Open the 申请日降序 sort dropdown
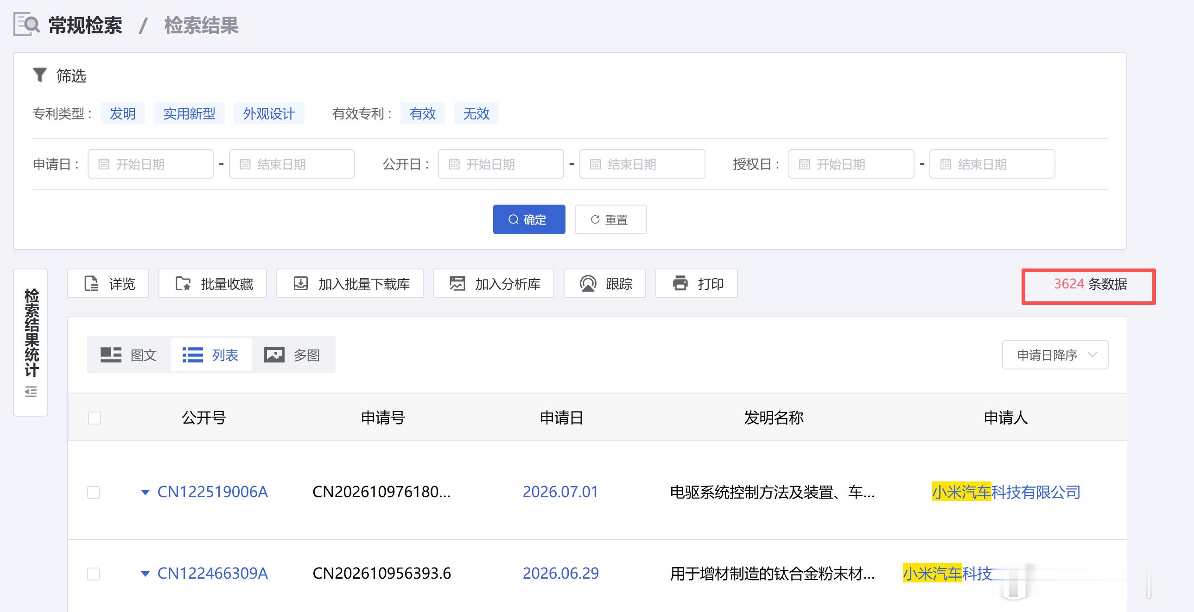Screen dimensions: 1194x612 [x=1055, y=355]
